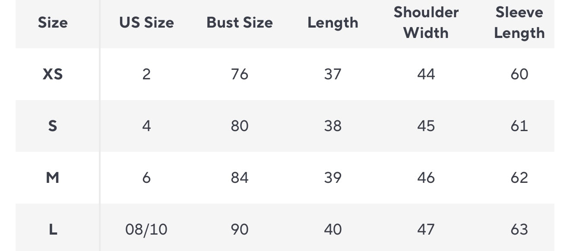
Task: Click the Sleeve Length column header
Action: pyautogui.click(x=519, y=22)
